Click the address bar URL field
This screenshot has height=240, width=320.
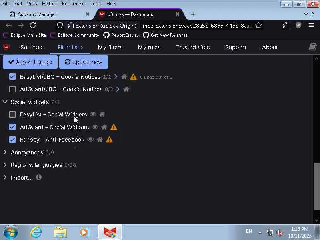coord(197,26)
